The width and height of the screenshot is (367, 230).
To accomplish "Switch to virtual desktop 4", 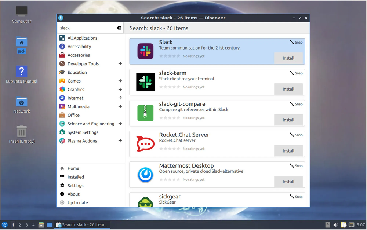I will click(x=33, y=225).
